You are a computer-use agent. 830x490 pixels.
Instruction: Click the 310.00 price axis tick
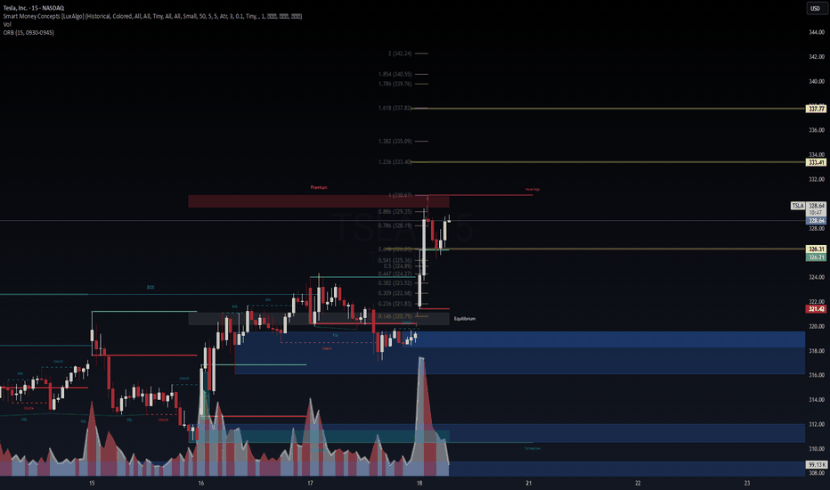pos(817,449)
